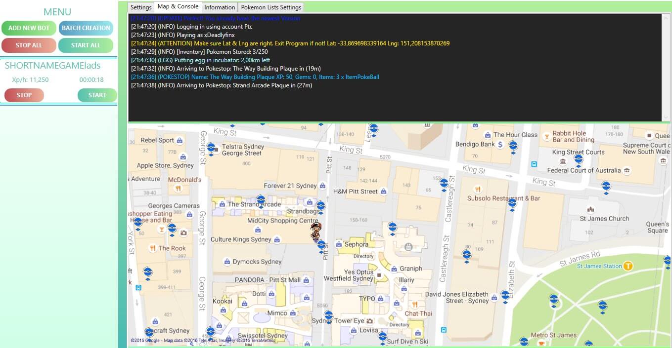Click the Pokestop marker above The Strand Arcade
The width and height of the screenshot is (672, 348).
pyautogui.click(x=261, y=201)
